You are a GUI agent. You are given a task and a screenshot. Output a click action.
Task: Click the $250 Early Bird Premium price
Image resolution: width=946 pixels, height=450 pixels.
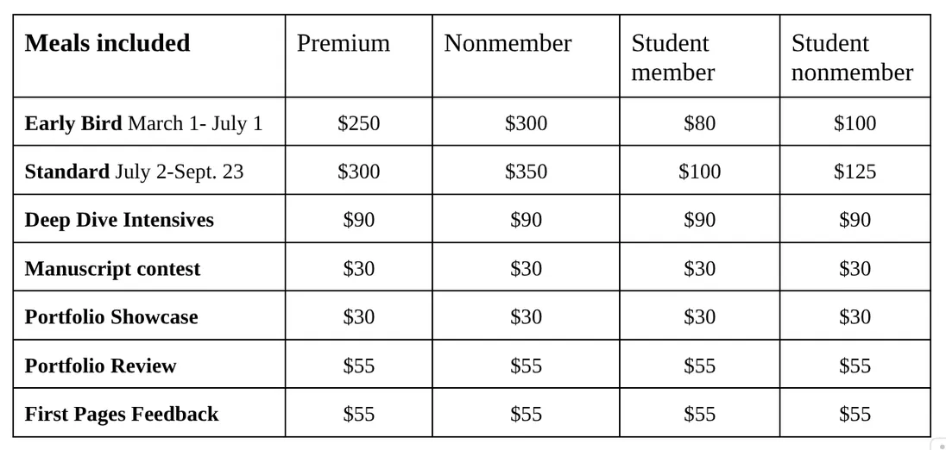358,123
